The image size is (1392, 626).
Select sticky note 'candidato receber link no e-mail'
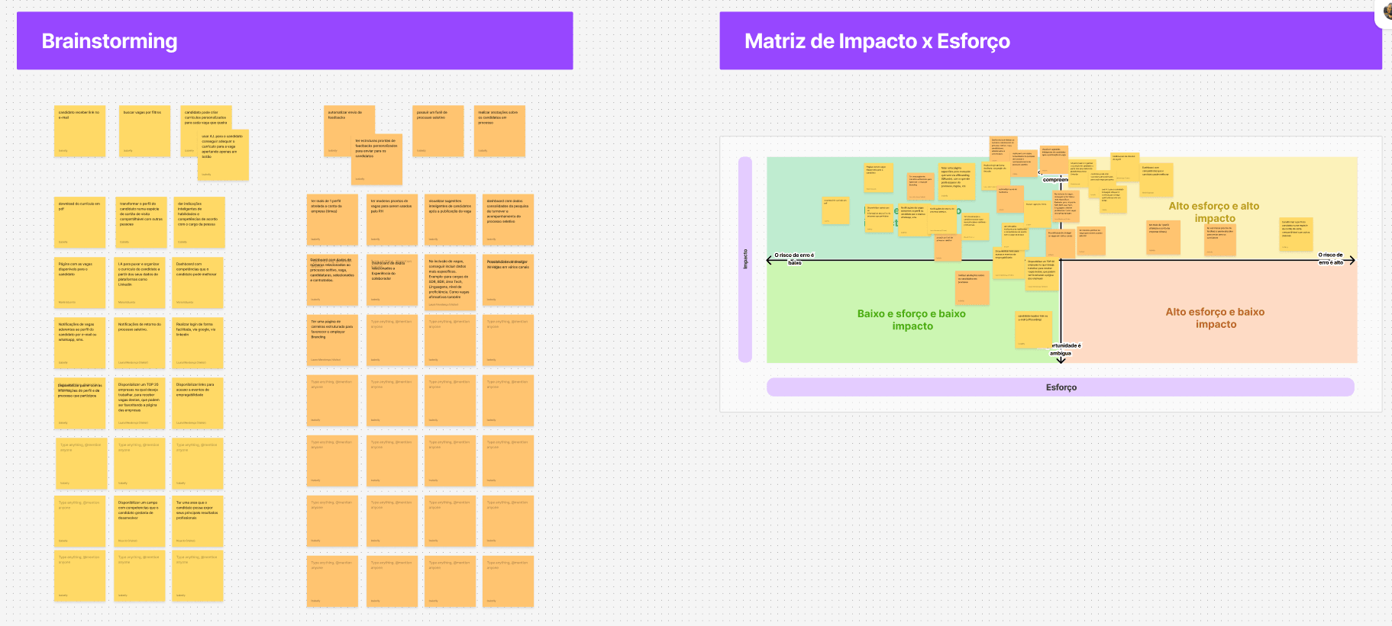pyautogui.click(x=80, y=131)
